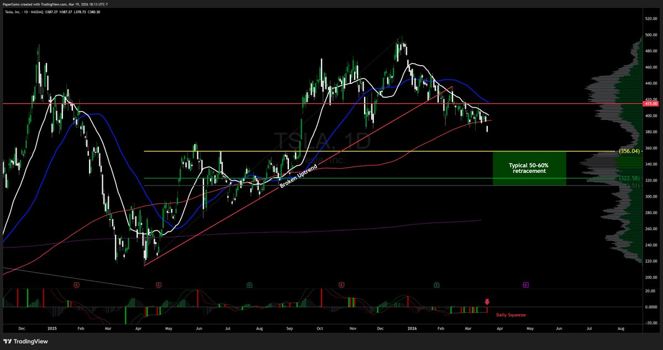Open the purple upcoming earnings marker
Image resolution: width=663 pixels, height=350 pixels.
[525, 285]
